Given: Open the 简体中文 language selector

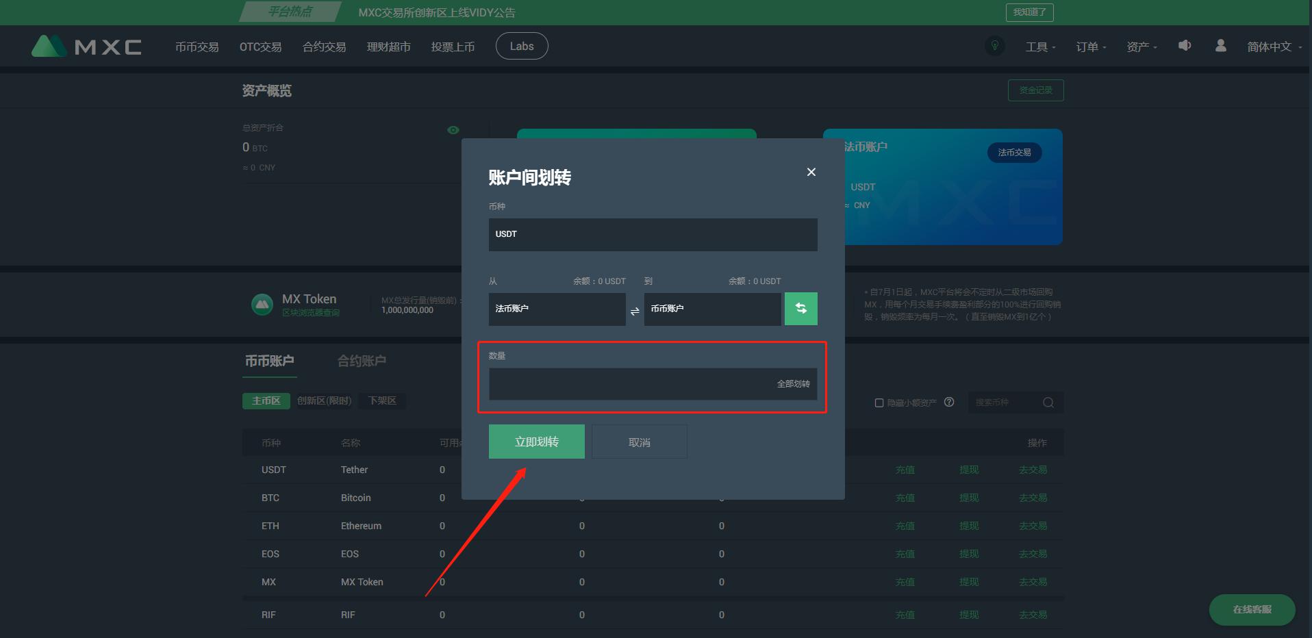Looking at the screenshot, I should pyautogui.click(x=1274, y=47).
